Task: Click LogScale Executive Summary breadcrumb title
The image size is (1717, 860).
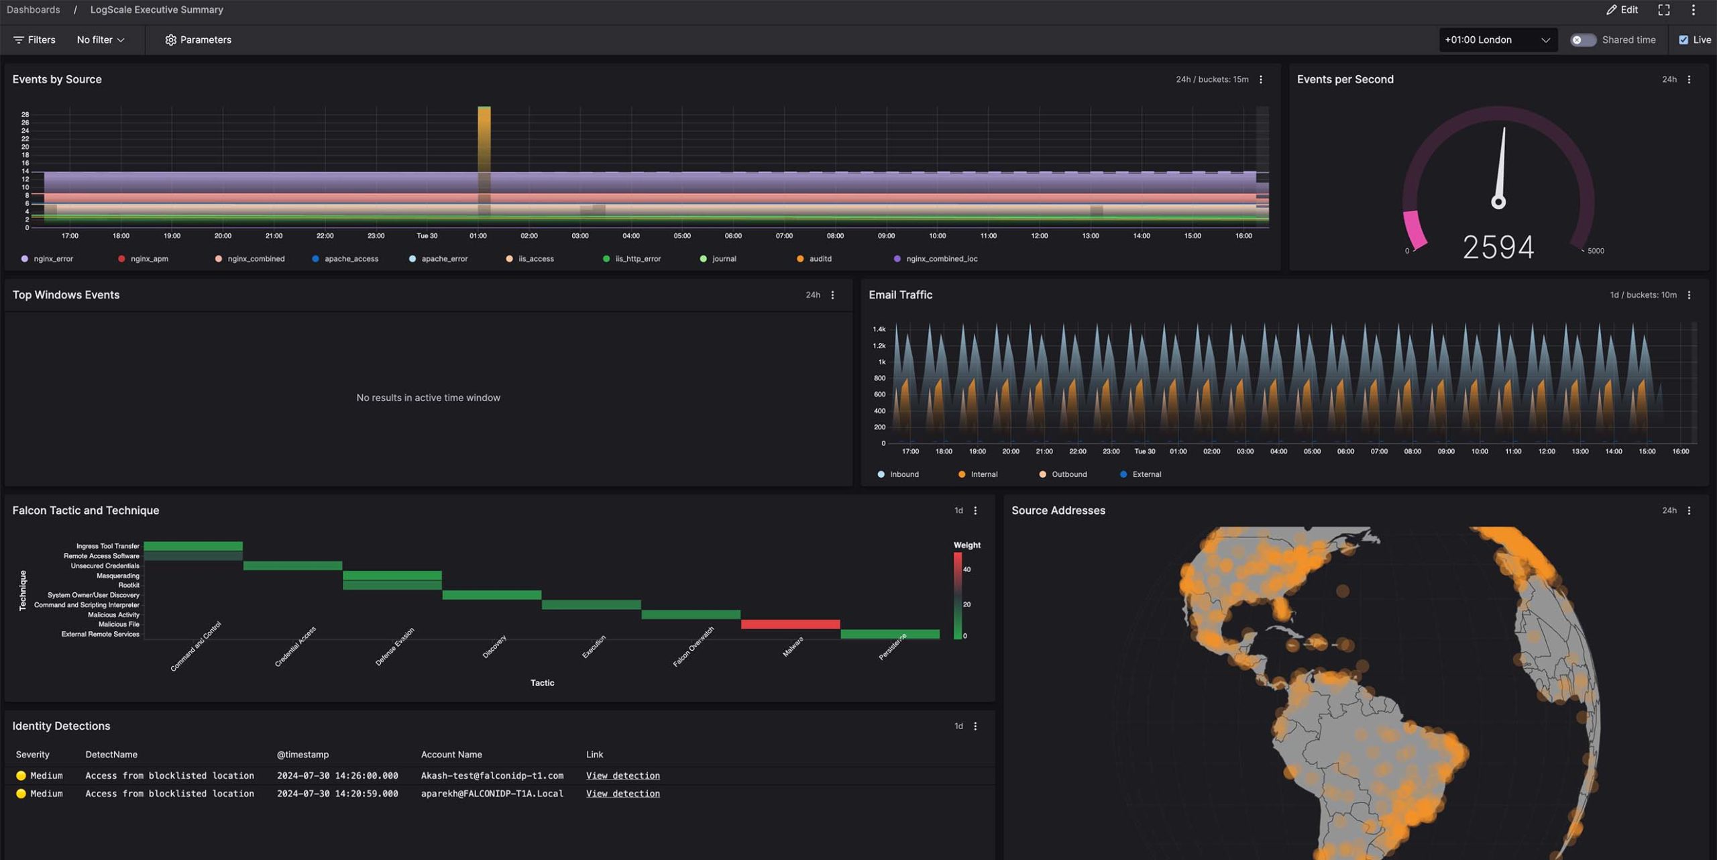Action: click(156, 9)
